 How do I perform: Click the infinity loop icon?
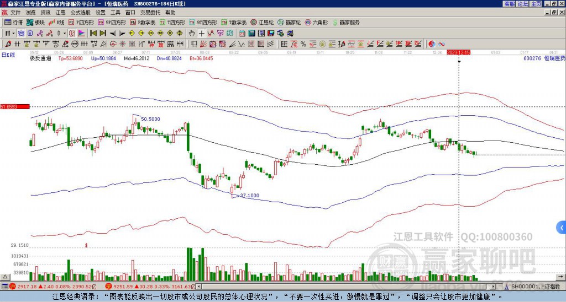442,44
